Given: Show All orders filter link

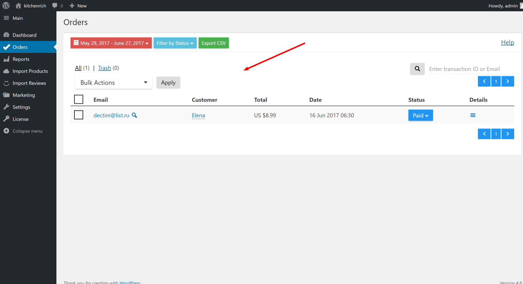Looking at the screenshot, I should click(78, 68).
